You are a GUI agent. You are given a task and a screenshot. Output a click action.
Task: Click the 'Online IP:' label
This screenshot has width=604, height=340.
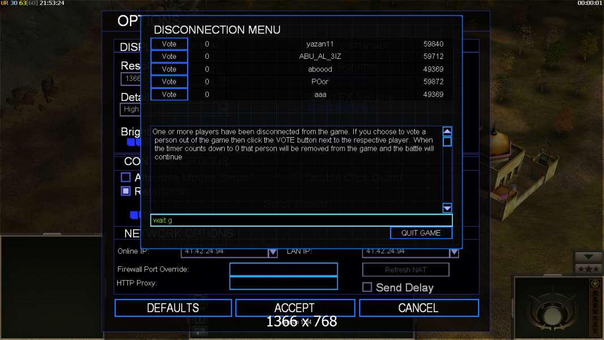[x=133, y=252]
